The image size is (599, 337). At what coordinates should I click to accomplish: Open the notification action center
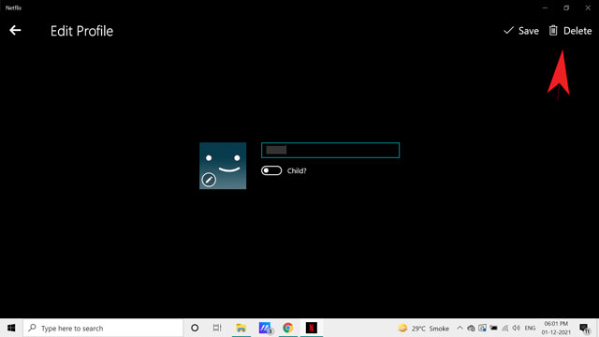point(584,328)
